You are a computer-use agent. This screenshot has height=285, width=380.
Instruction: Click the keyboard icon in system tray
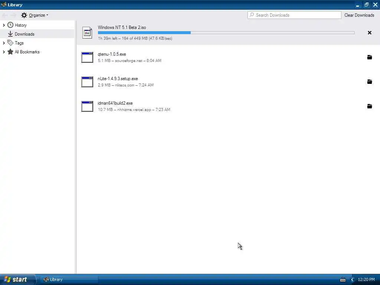coord(343,280)
